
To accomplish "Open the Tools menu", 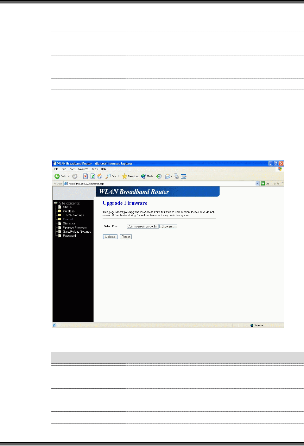I will [x=95, y=169].
